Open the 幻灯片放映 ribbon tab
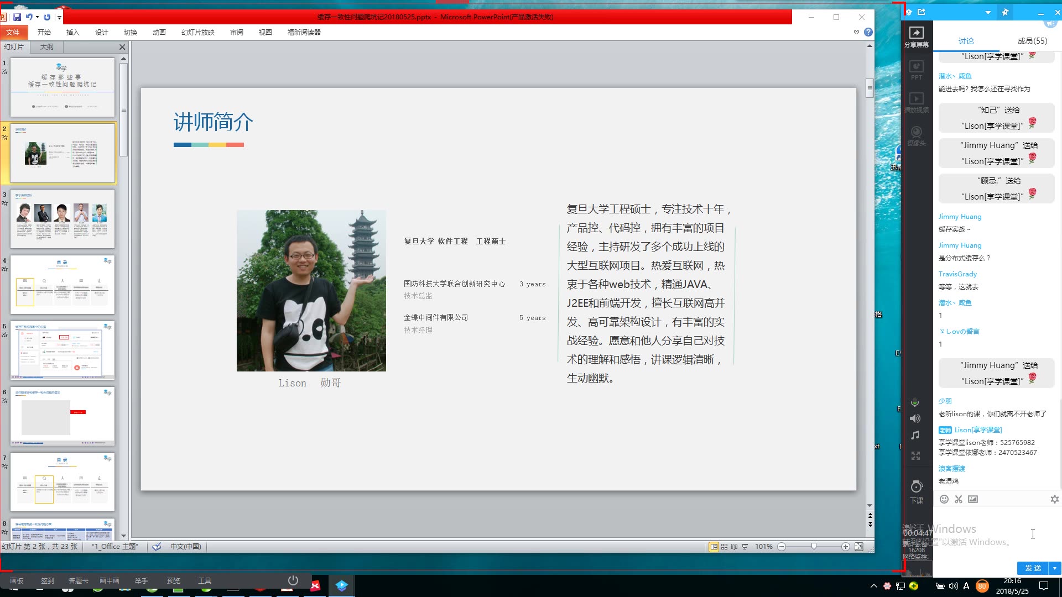The image size is (1062, 597). click(198, 32)
